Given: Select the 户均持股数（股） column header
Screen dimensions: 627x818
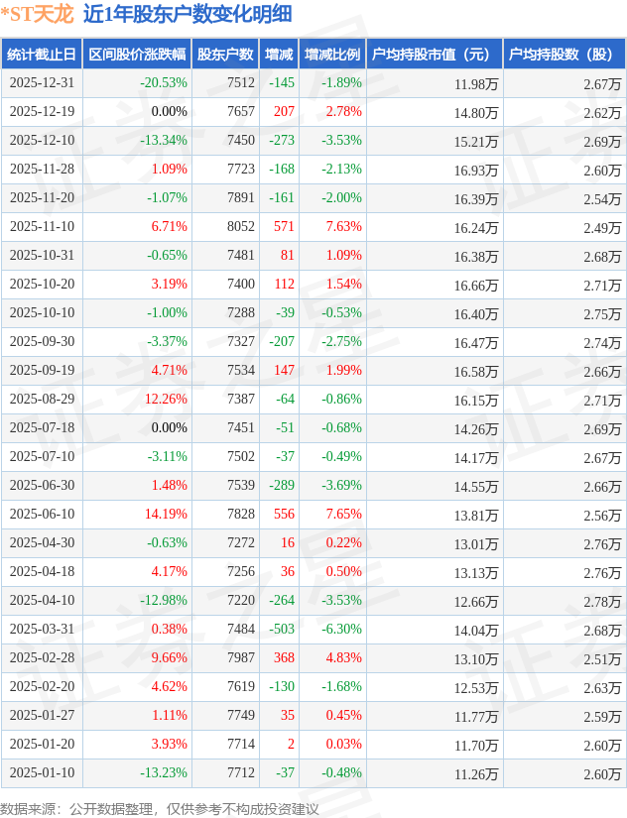Looking at the screenshot, I should 562,55.
